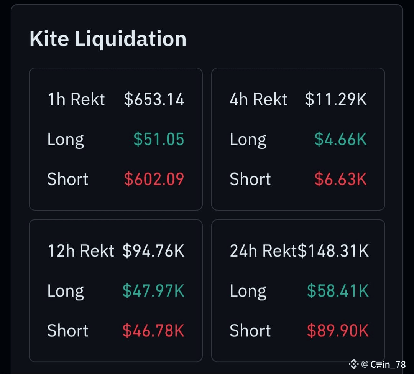The image size is (414, 374).
Task: Open the @Coin_78 username link
Action: coord(384,364)
